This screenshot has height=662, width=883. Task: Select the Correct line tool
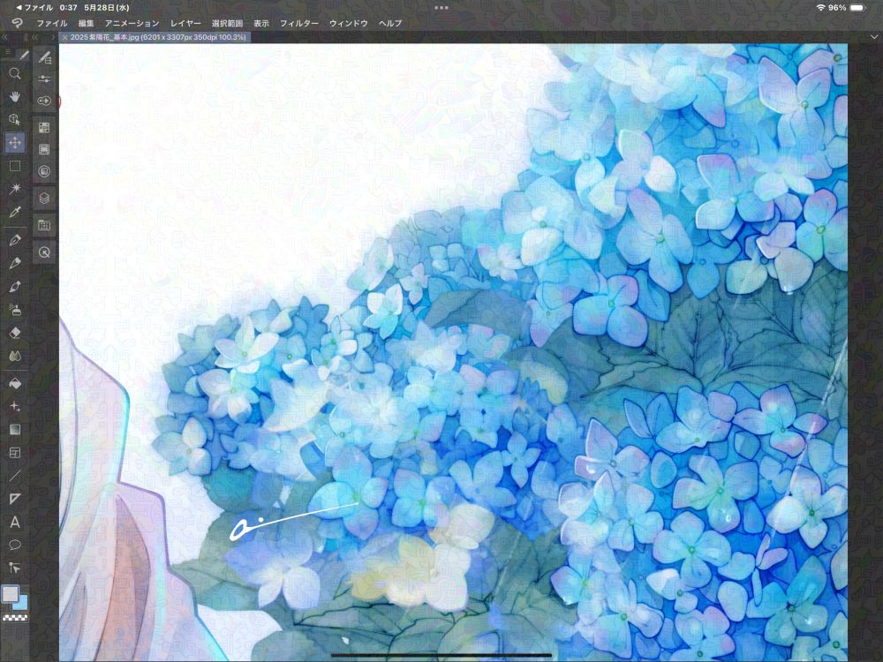click(15, 568)
